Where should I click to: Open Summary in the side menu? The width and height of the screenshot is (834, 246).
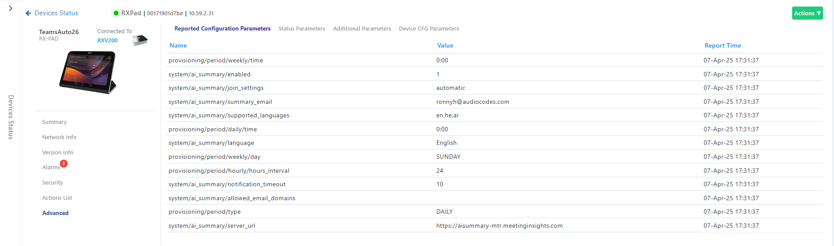tap(54, 122)
